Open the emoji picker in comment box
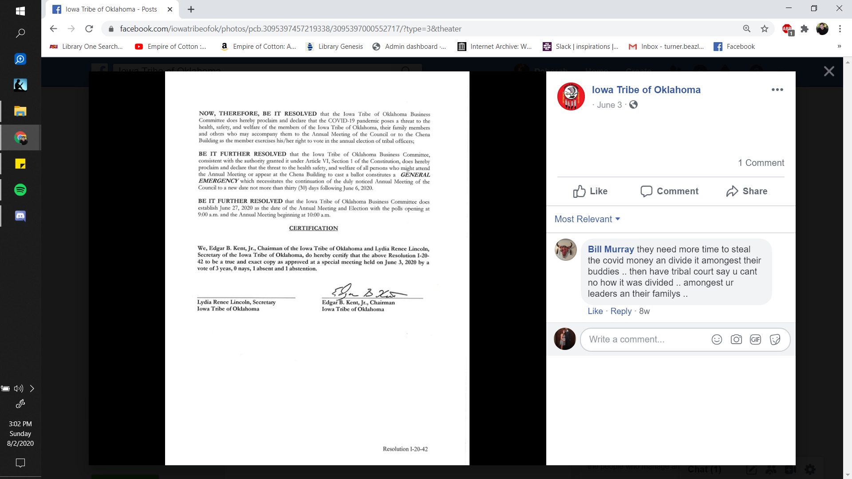 click(717, 340)
